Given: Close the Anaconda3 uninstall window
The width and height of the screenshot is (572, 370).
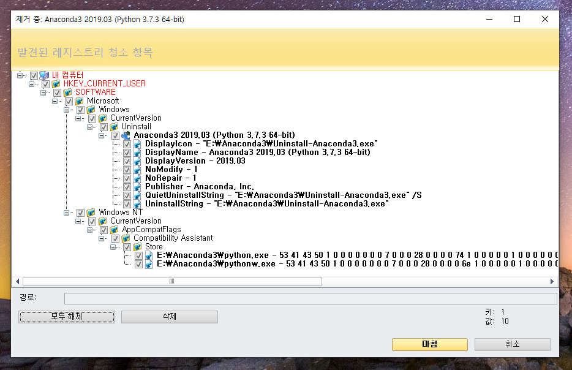Looking at the screenshot, I should [x=544, y=19].
